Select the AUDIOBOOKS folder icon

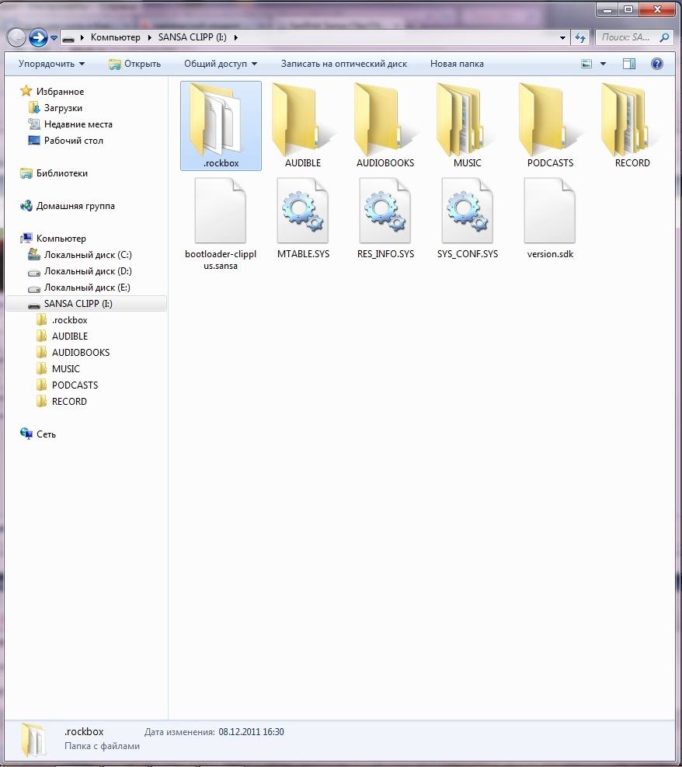[384, 118]
